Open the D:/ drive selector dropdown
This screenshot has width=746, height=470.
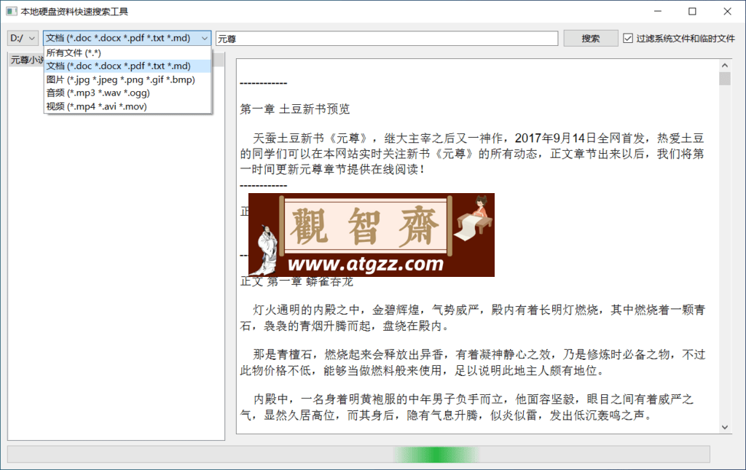pyautogui.click(x=23, y=38)
